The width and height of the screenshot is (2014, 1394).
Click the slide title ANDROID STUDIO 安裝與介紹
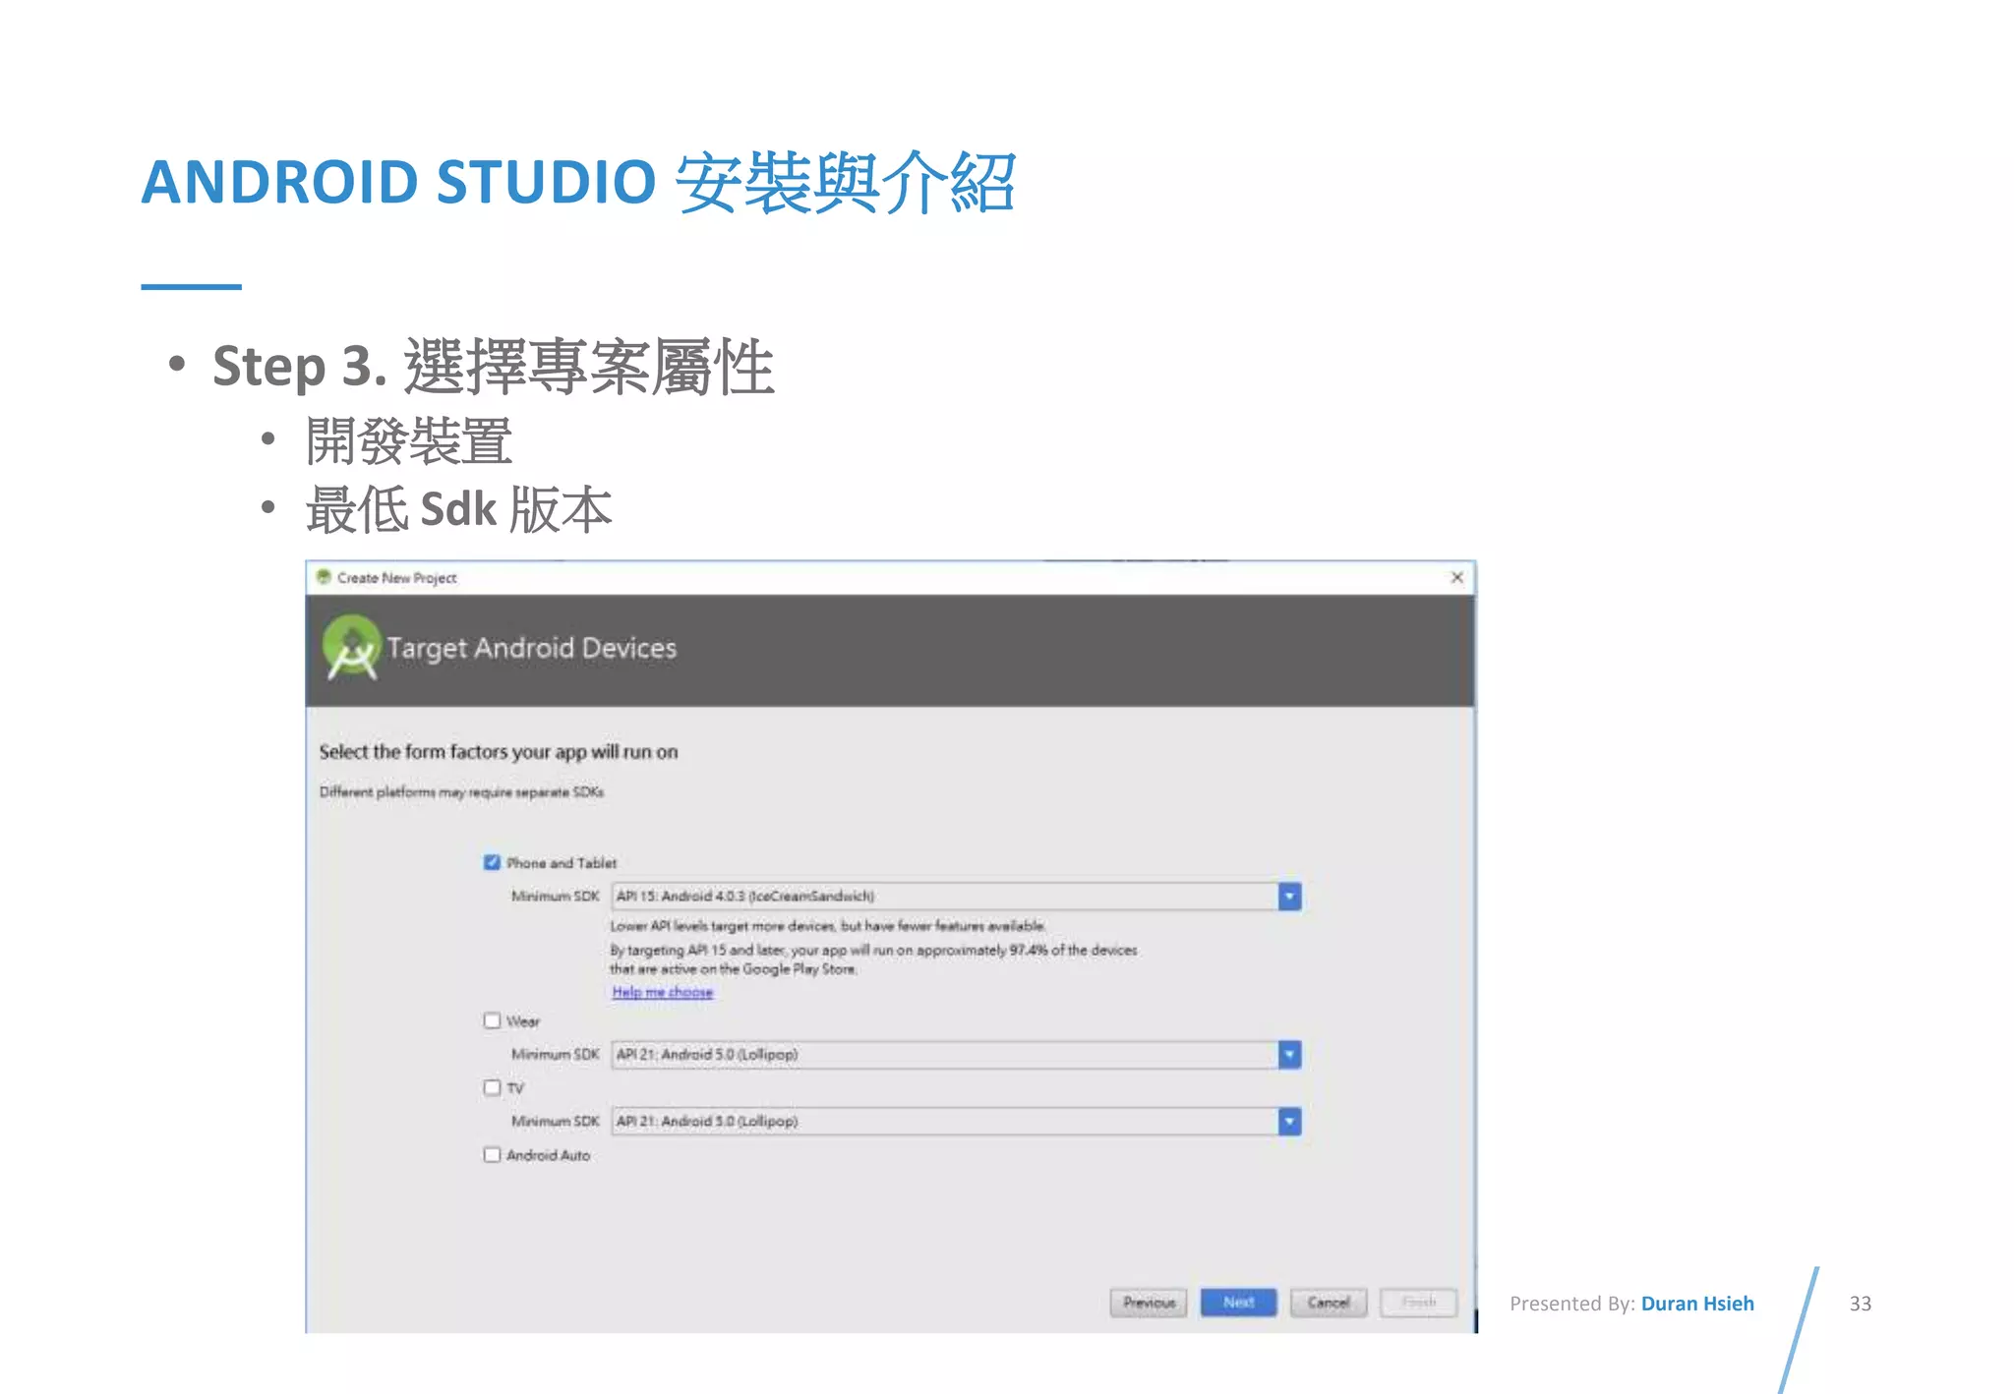(578, 183)
